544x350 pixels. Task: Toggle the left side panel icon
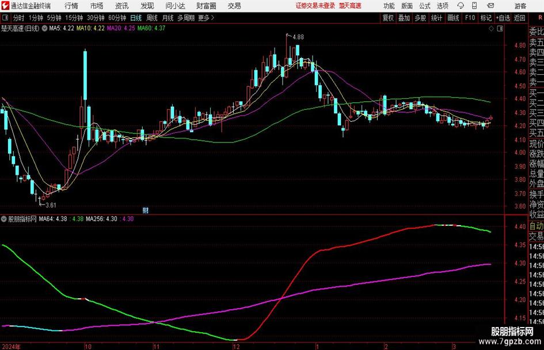pyautogui.click(x=5, y=18)
